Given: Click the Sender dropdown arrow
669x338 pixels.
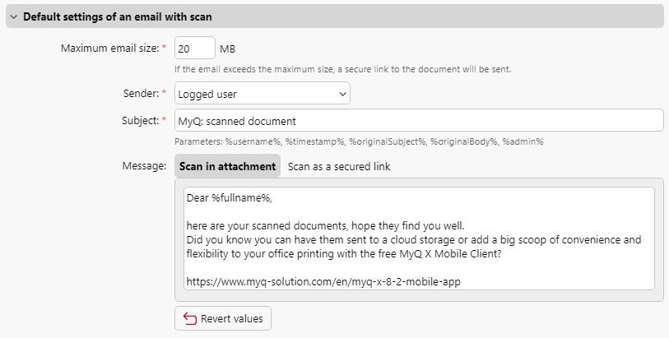Looking at the screenshot, I should (x=342, y=94).
